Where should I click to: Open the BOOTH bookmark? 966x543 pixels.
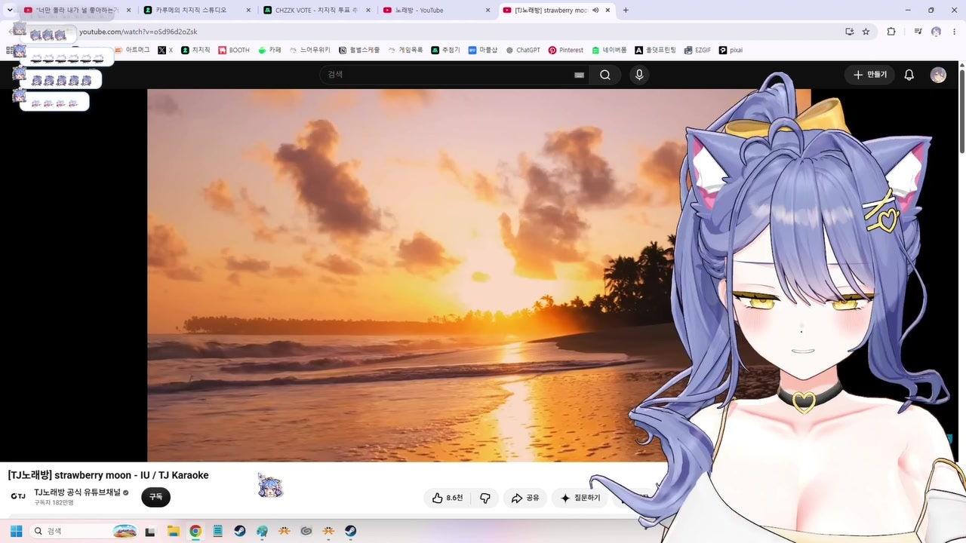(234, 50)
